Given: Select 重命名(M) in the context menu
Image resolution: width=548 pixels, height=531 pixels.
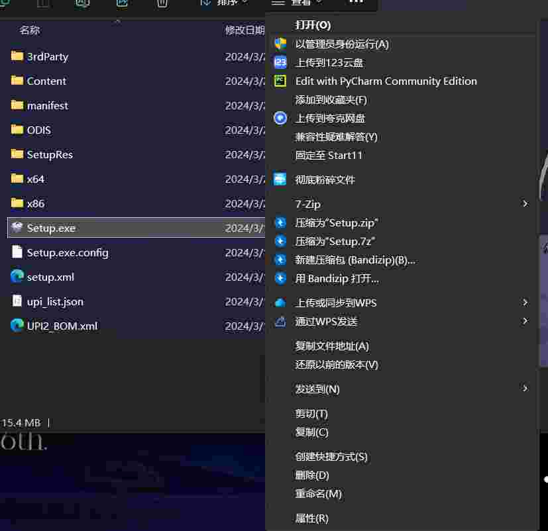Looking at the screenshot, I should click(318, 494).
